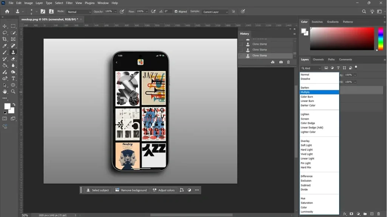This screenshot has width=387, height=217.
Task: Toggle pressure for opacity
Action: pos(122,11)
